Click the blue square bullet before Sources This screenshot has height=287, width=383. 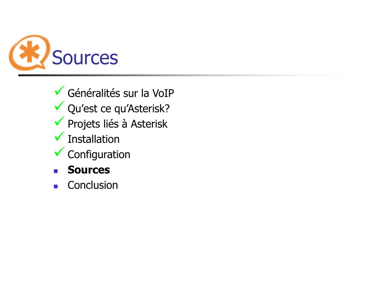(x=56, y=171)
